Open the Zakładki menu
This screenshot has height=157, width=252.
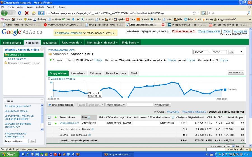pos(40,7)
